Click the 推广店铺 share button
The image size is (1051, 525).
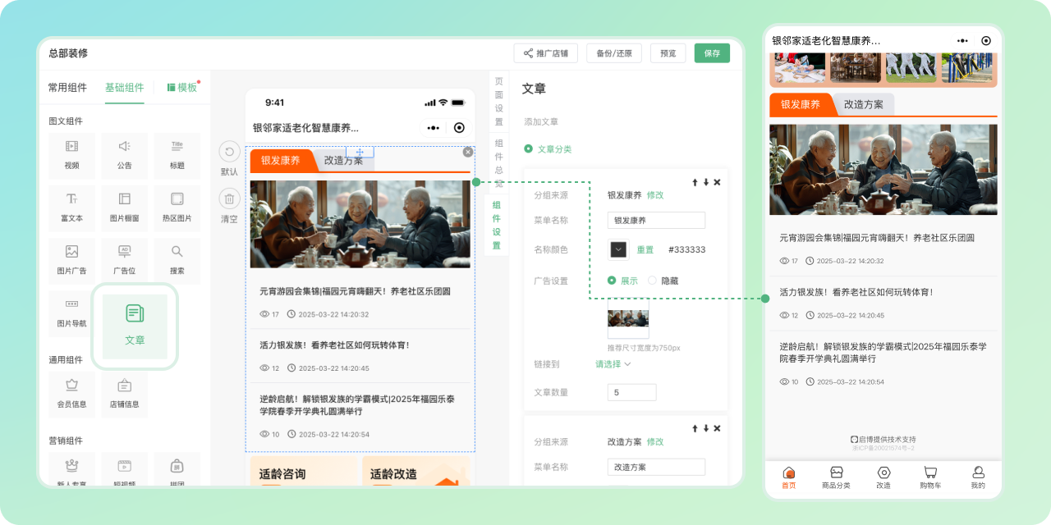pyautogui.click(x=546, y=53)
